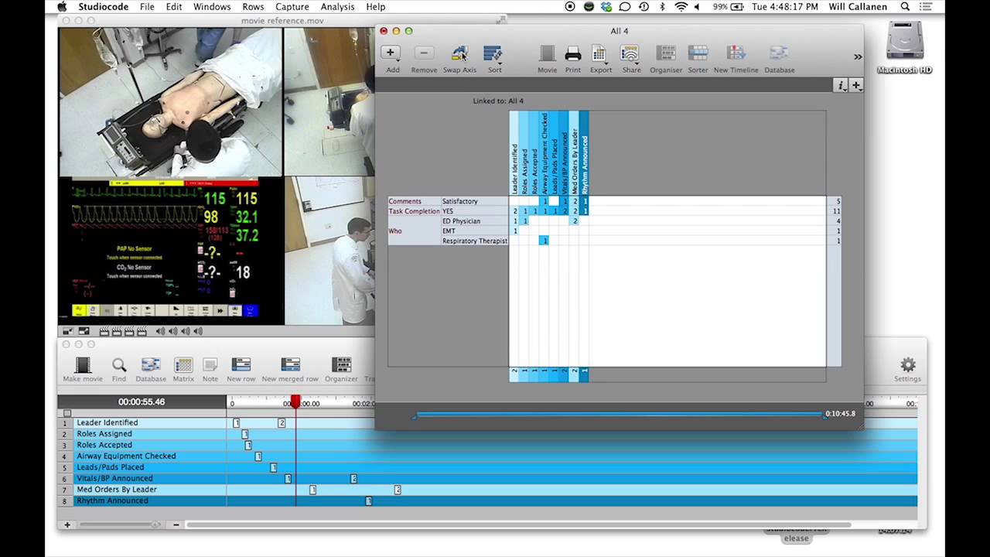The width and height of the screenshot is (990, 557).
Task: Open the Organiser from the matrix toolbar
Action: coord(666,59)
